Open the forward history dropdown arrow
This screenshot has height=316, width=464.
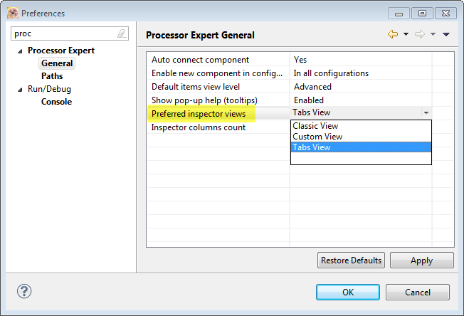[x=433, y=34]
